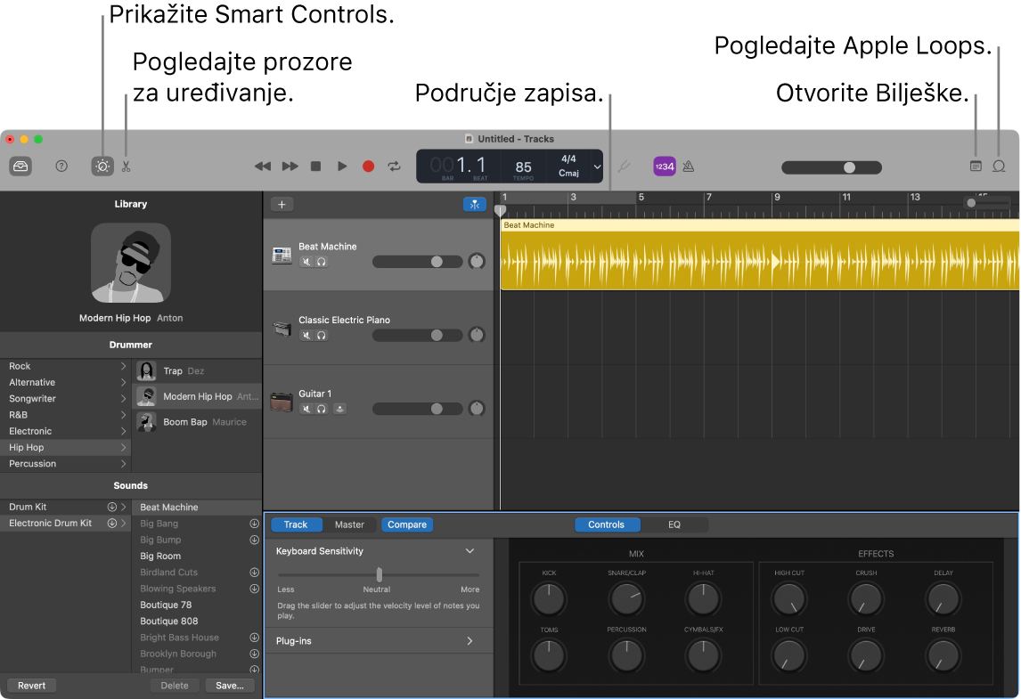Solo the Beat Machine track

pyautogui.click(x=322, y=262)
